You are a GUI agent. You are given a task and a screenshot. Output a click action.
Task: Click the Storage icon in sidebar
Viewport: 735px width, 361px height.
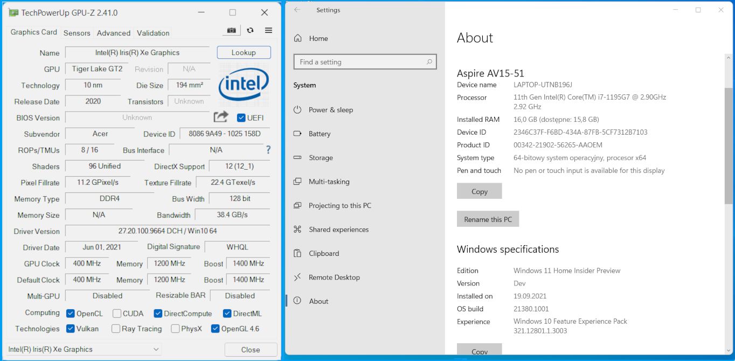click(297, 157)
